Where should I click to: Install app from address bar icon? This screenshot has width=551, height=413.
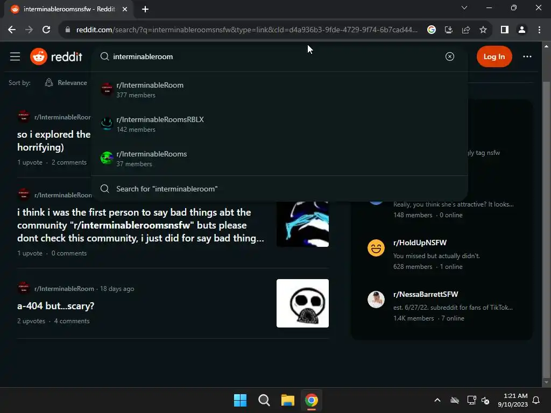(x=448, y=30)
